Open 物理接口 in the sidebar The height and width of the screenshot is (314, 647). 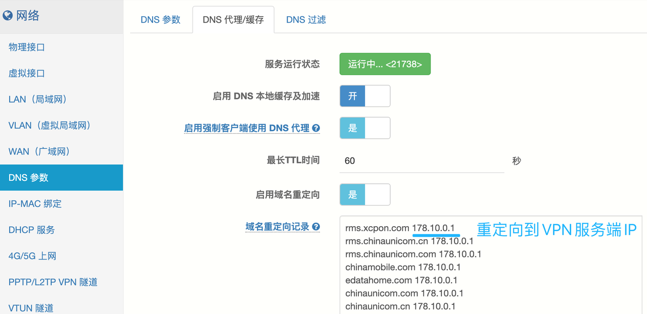pos(27,47)
